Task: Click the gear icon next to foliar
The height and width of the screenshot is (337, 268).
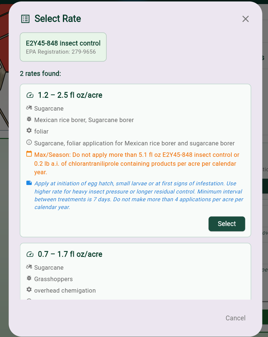Action: pyautogui.click(x=29, y=131)
